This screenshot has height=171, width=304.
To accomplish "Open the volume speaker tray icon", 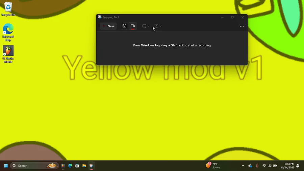I will click(270, 166).
